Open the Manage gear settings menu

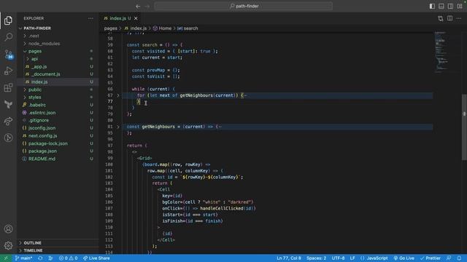click(x=8, y=245)
